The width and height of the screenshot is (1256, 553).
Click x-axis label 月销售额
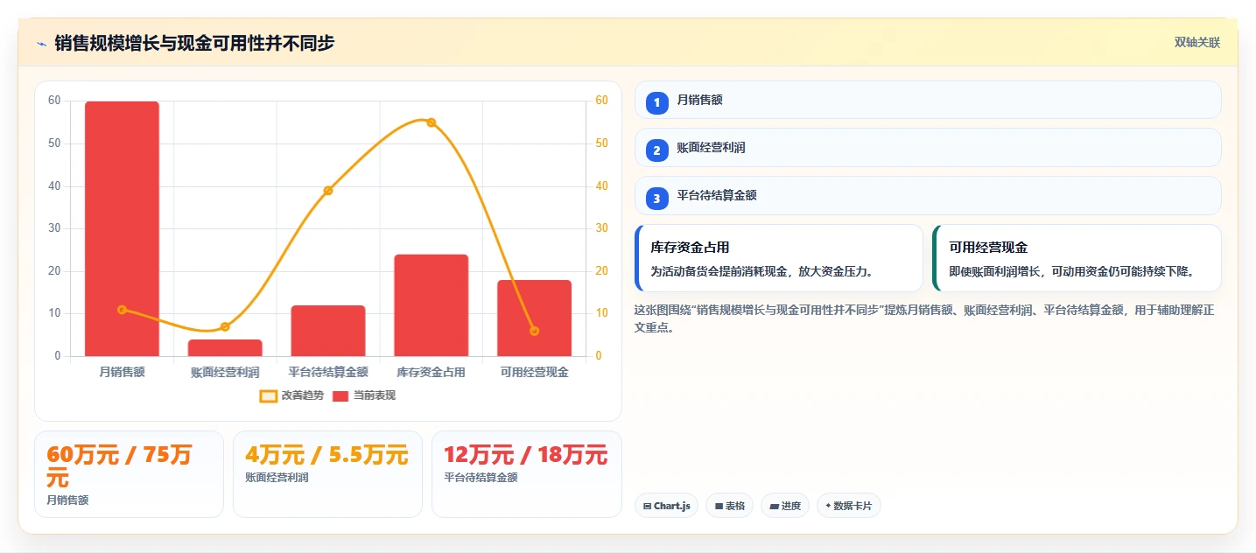click(x=122, y=372)
